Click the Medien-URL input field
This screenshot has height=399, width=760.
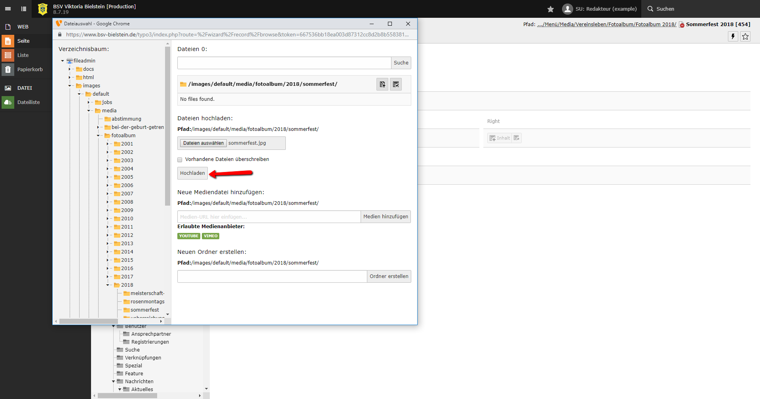(x=269, y=217)
